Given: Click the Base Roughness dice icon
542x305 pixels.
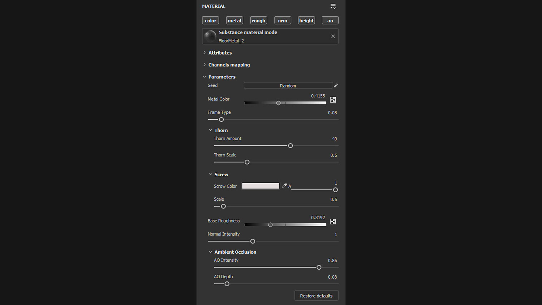Looking at the screenshot, I should point(333,222).
